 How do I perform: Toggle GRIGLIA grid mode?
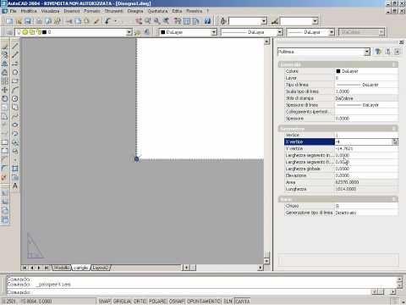coord(122,302)
